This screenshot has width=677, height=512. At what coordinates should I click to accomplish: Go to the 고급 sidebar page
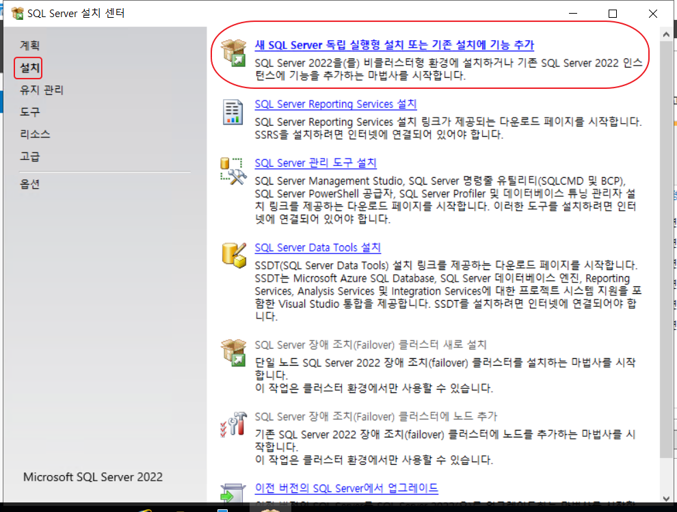pos(30,157)
